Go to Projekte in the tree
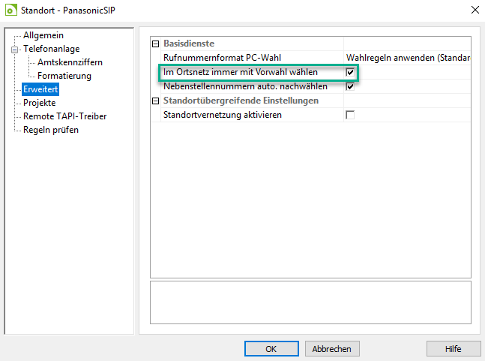 click(39, 103)
